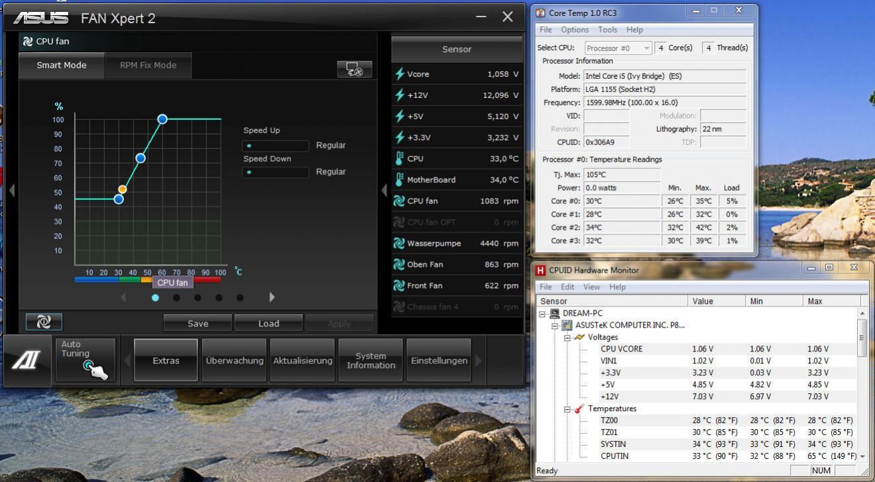
Task: Switch to the RPM Fix Mode tab
Action: [148, 66]
